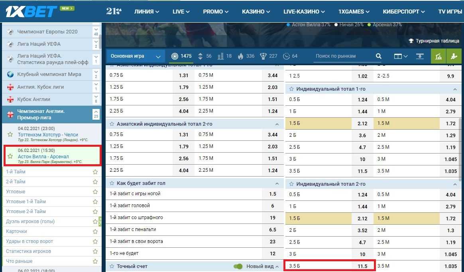This screenshot has height=272, width=464.
Task: Open the Тоттенхэм Хотспур - Челси match
Action: click(48, 135)
